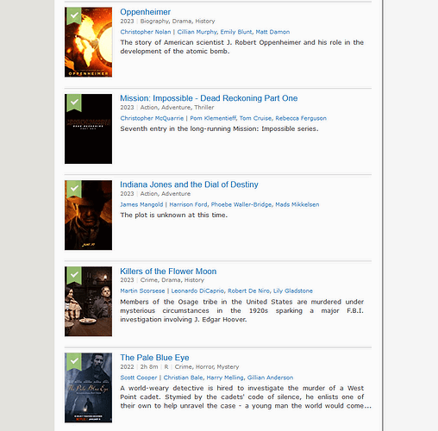Viewport: 438px width, 431px height.
Task: Visit Lily Gladstone's page
Action: [293, 290]
